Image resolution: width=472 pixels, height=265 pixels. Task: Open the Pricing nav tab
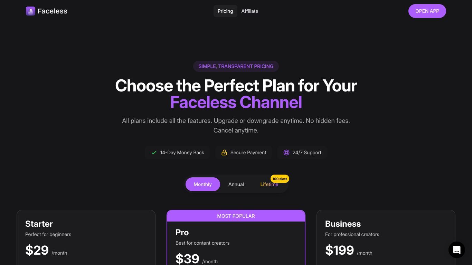click(x=225, y=11)
